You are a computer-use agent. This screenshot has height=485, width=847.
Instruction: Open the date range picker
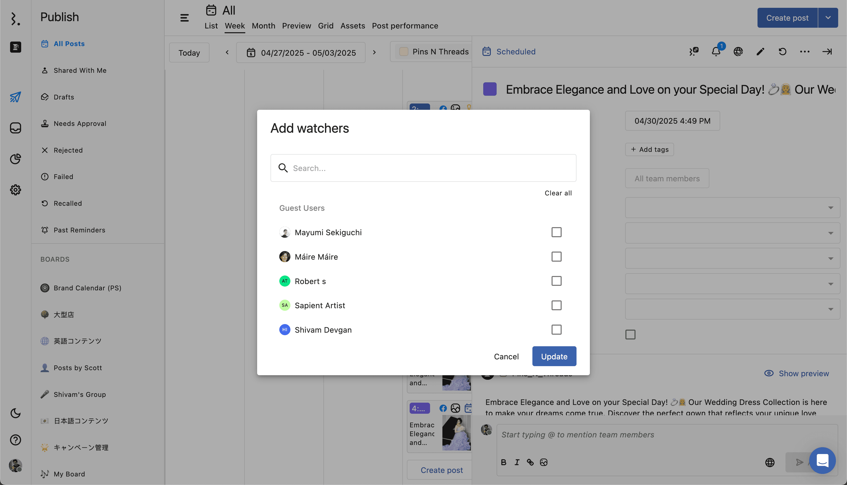coord(301,53)
